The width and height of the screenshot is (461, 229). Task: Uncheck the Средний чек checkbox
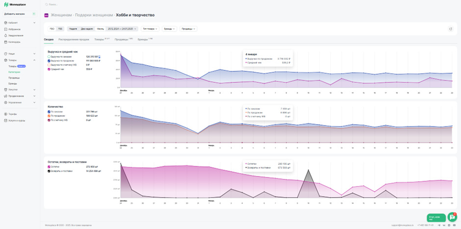pyautogui.click(x=49, y=69)
